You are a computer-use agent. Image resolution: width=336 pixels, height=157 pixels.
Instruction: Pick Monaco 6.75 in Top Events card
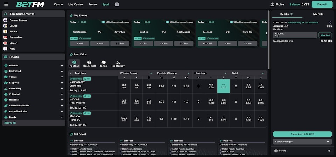208,44
